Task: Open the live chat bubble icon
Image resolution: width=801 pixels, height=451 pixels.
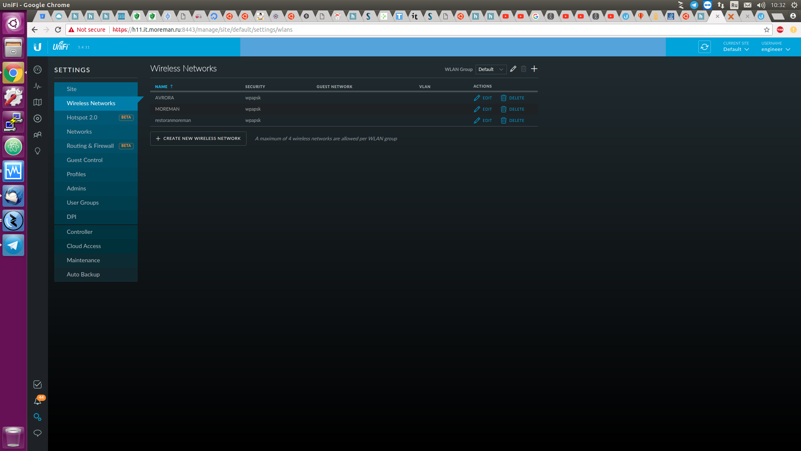Action: tap(38, 433)
